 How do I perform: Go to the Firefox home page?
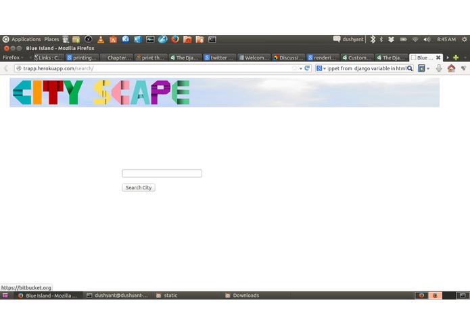coord(451,68)
